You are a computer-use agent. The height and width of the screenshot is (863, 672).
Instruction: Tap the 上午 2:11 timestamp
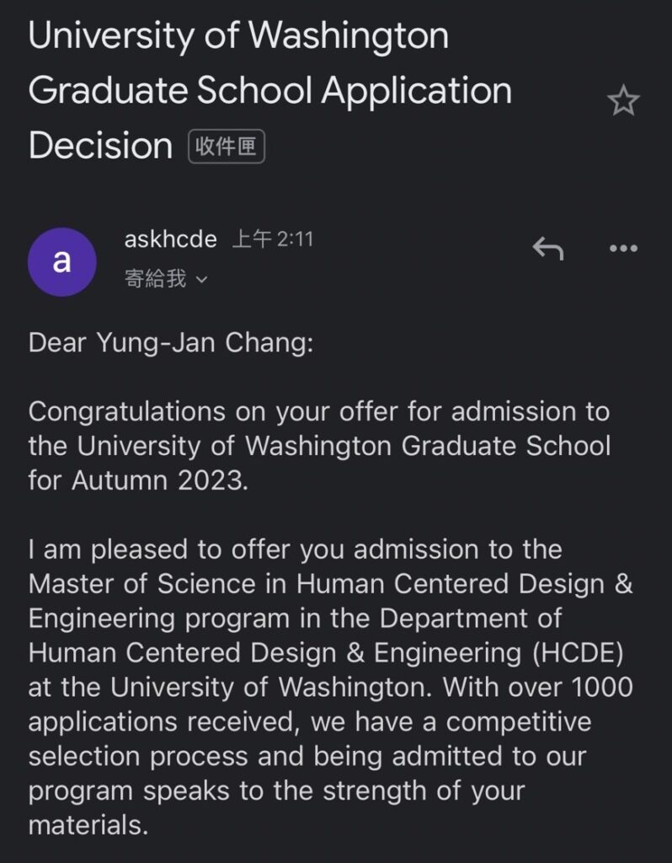[273, 239]
